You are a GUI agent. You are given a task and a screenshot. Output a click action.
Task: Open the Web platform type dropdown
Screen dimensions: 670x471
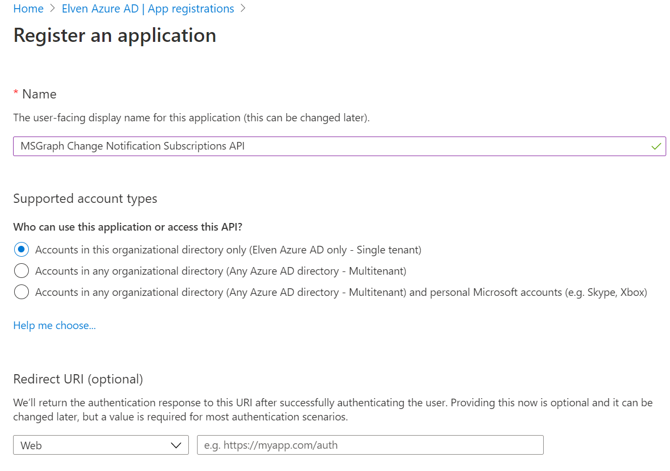[101, 445]
